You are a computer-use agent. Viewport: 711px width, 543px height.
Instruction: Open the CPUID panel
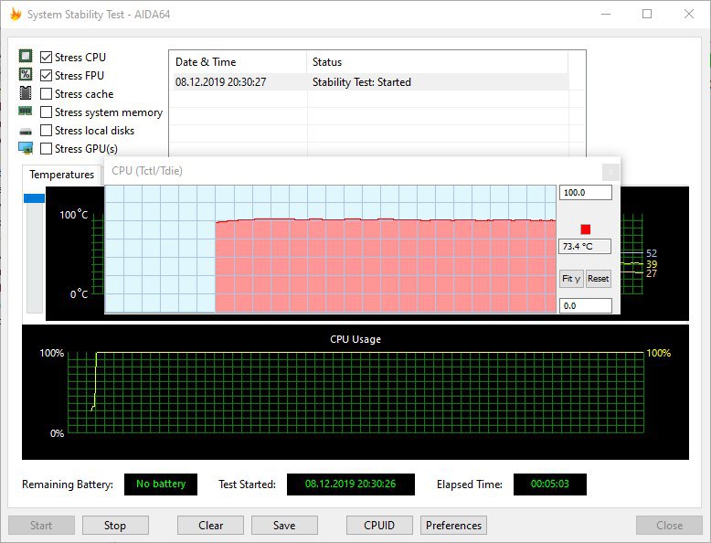coord(379,526)
